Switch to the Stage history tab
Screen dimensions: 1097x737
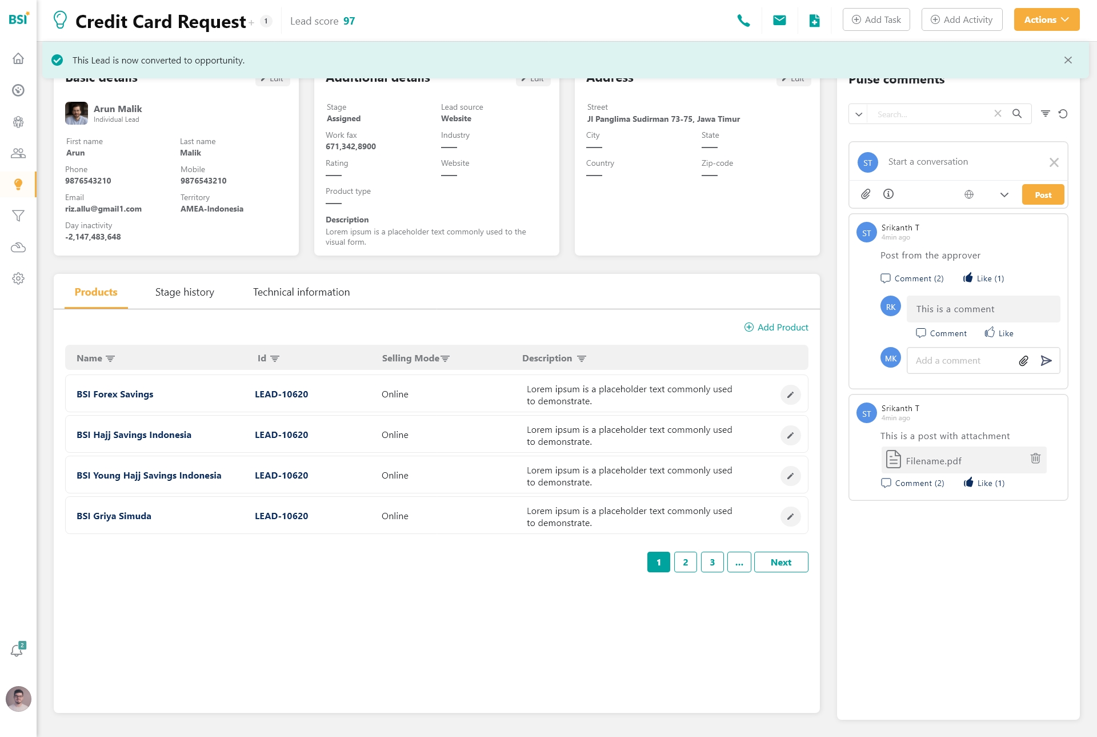click(x=185, y=292)
